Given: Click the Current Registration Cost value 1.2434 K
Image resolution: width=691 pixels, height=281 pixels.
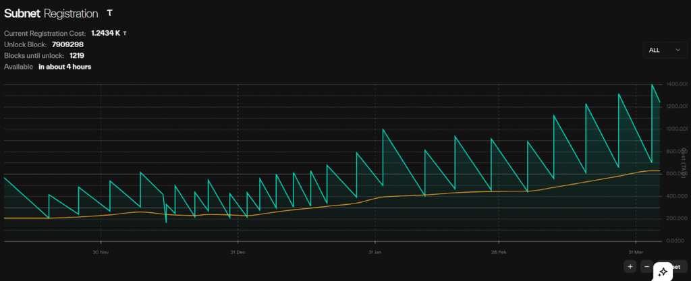Looking at the screenshot, I should coord(105,33).
